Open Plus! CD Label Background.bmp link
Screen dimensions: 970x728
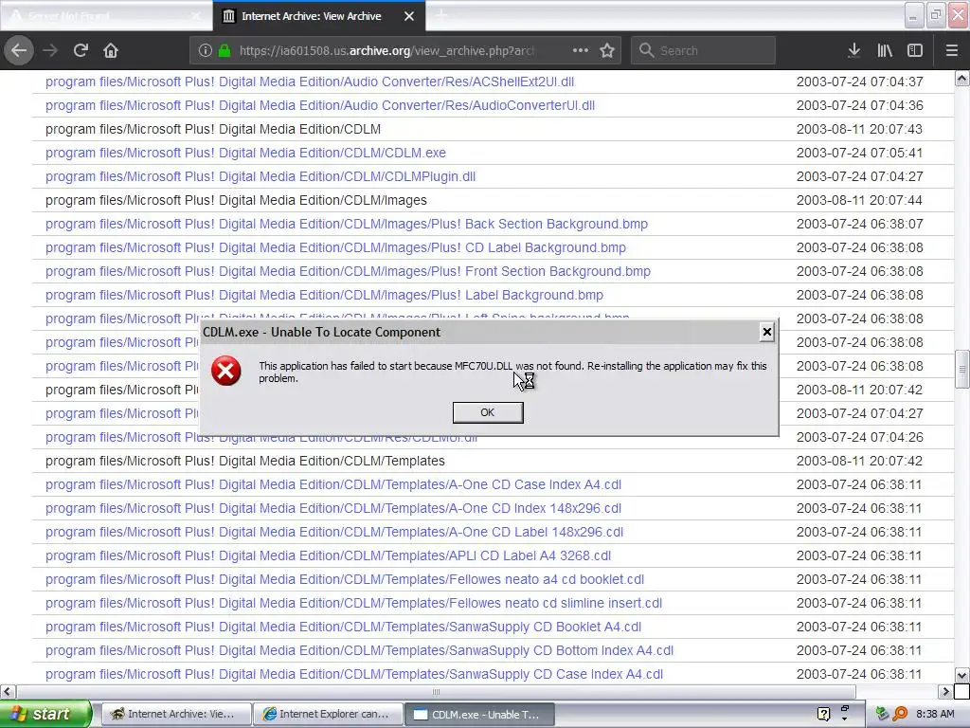coord(335,247)
